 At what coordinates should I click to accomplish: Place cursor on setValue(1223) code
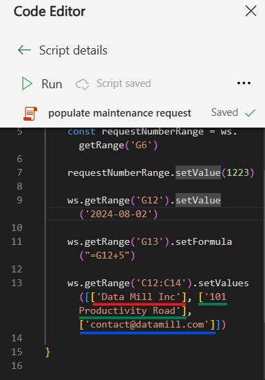pyautogui.click(x=215, y=173)
